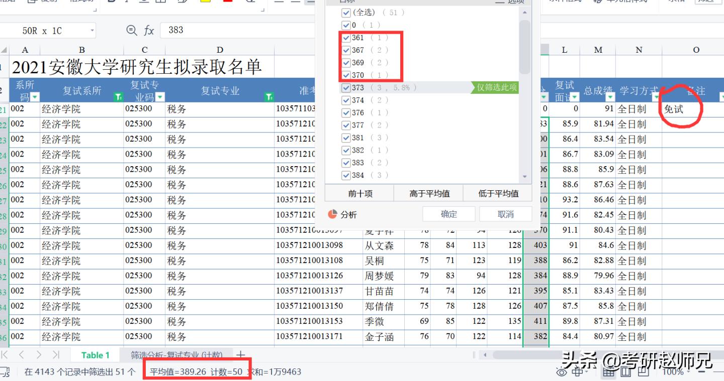Click the 分析 pie chart icon

coord(332,214)
